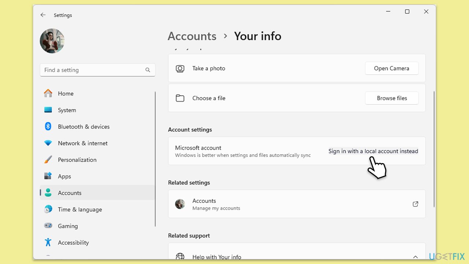Click the Accounts breadcrumb link
This screenshot has height=264, width=469.
192,36
